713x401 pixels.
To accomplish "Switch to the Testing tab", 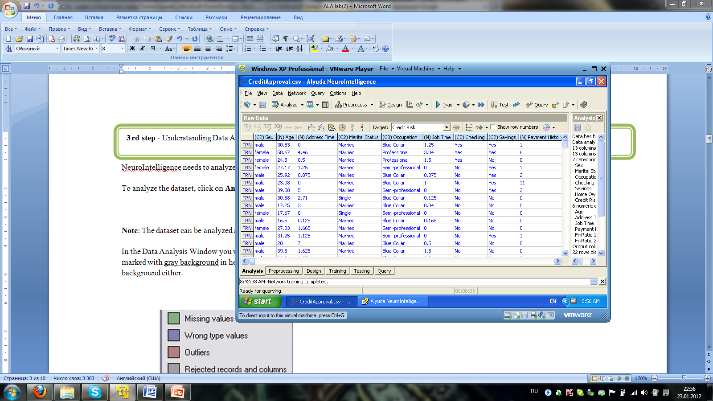I will [362, 271].
